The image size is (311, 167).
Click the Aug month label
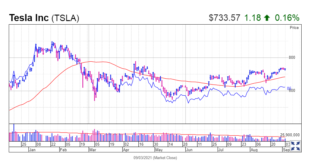click(x=254, y=150)
